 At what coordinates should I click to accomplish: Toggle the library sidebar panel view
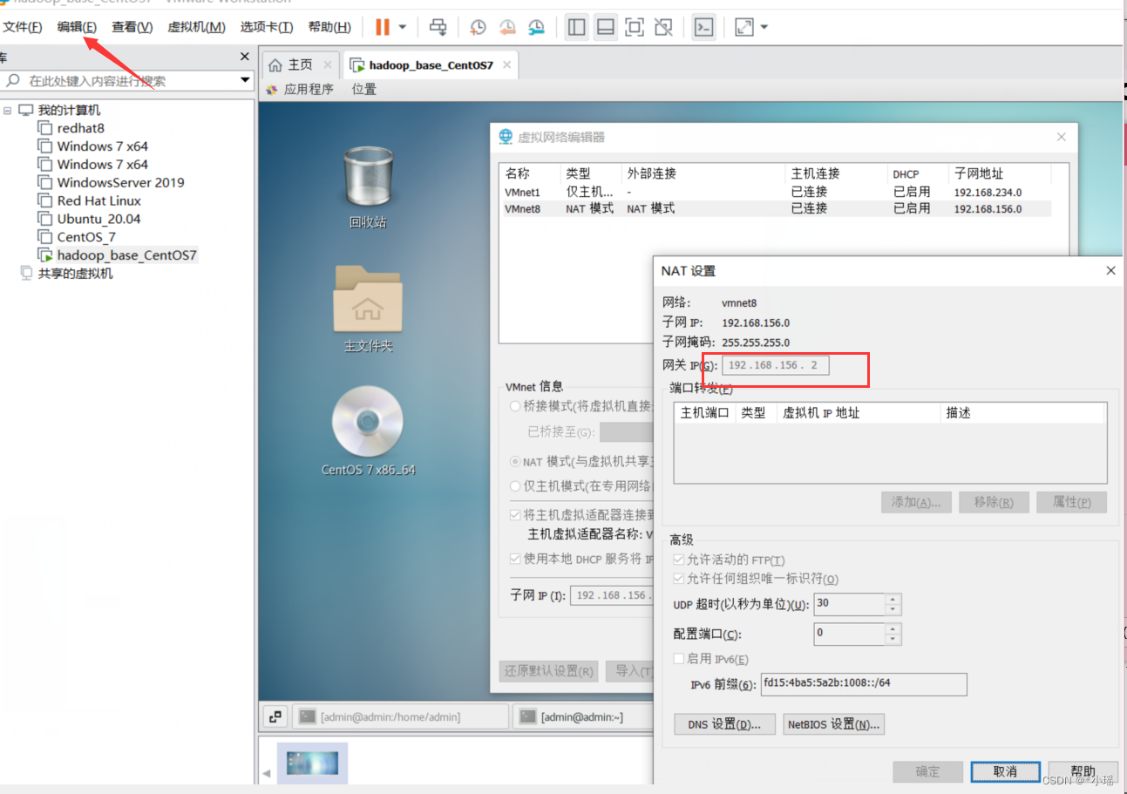click(576, 27)
